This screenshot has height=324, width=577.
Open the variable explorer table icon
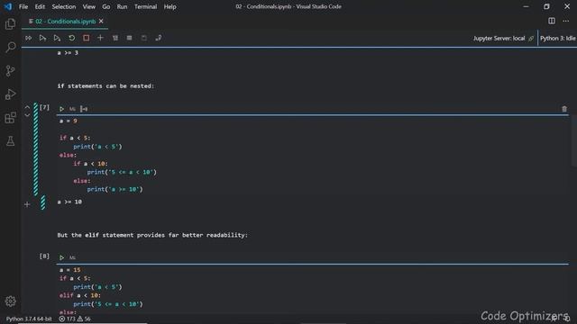point(130,38)
